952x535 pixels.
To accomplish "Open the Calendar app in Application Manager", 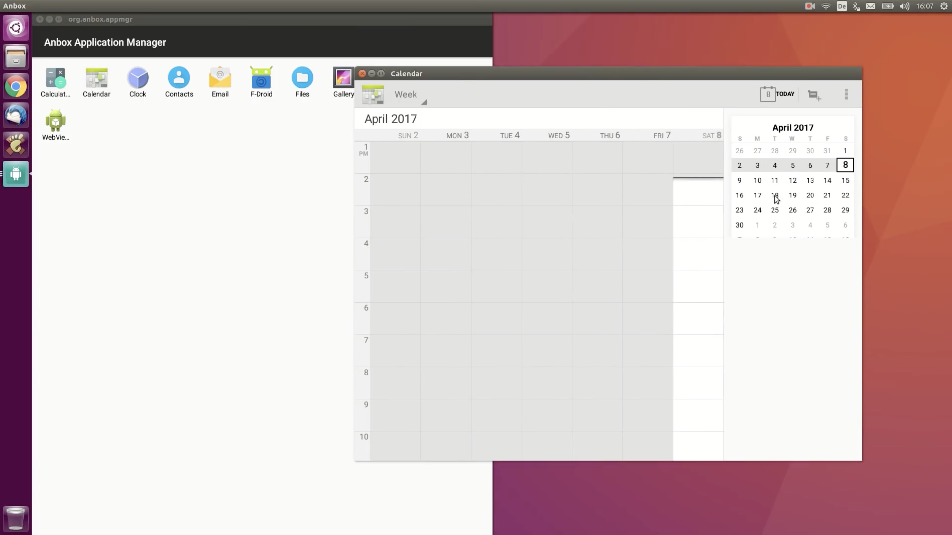I will 97,82.
